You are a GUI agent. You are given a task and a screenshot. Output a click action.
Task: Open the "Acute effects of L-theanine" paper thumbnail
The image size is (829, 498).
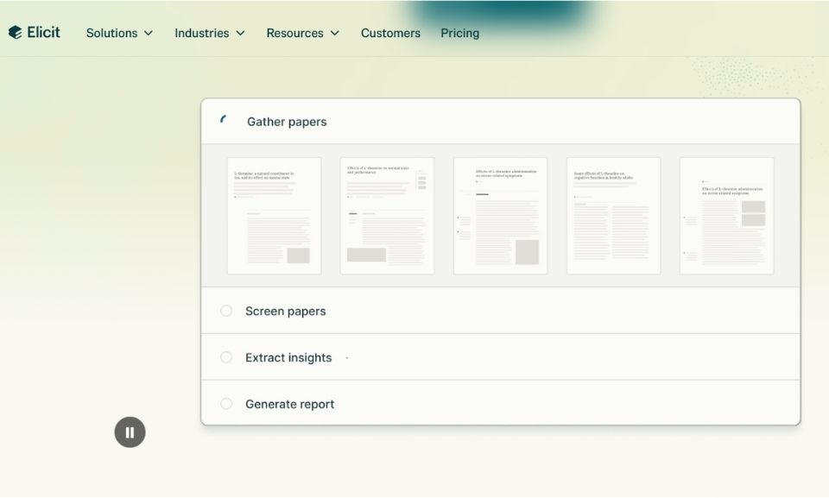(x=613, y=216)
